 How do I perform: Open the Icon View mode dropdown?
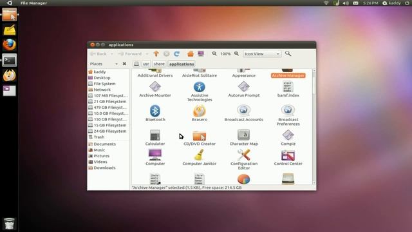tap(262, 53)
